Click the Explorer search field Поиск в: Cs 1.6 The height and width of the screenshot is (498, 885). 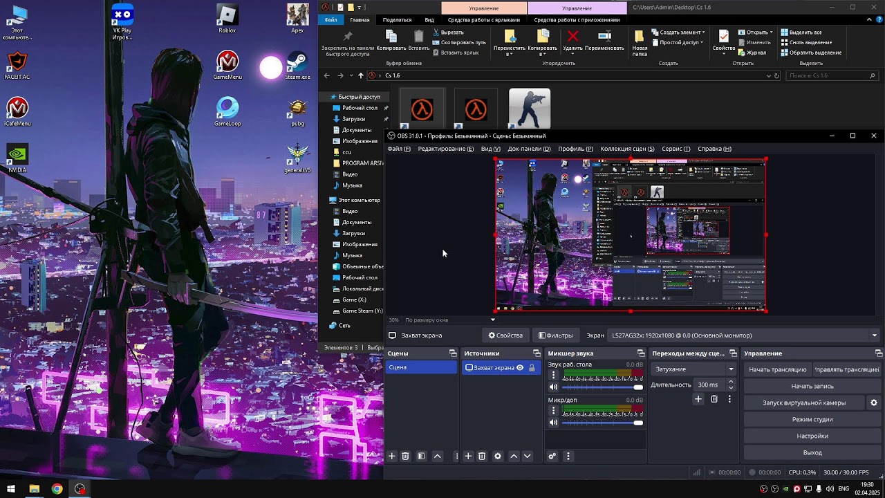tap(832, 75)
